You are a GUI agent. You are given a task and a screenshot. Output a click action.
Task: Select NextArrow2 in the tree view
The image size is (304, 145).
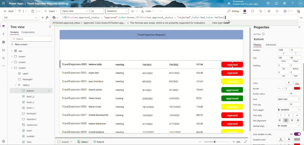[32, 125]
